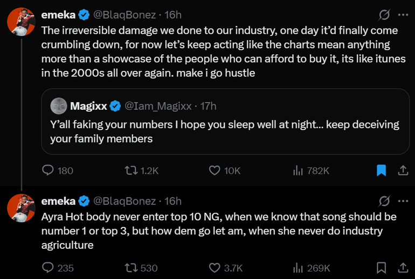Screen dimensions: 415x279
Task: Click emeka's profile avatar on first tweet
Action: 21,22
